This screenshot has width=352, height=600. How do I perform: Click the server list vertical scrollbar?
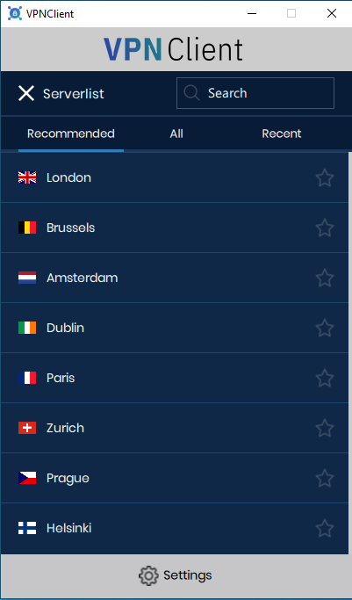(350, 353)
